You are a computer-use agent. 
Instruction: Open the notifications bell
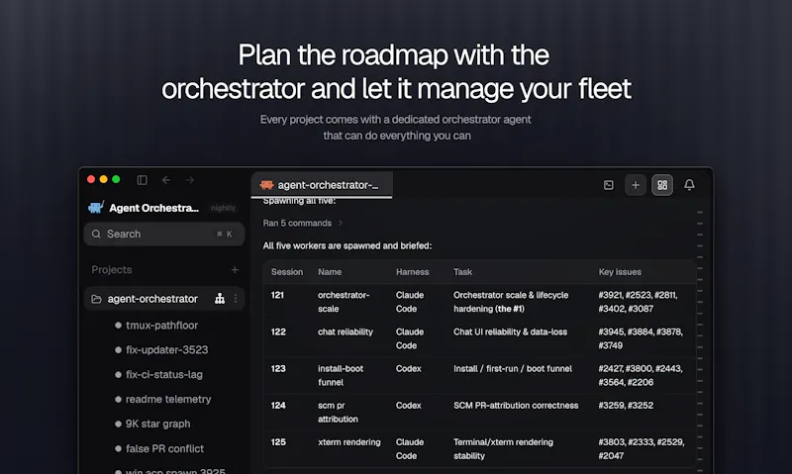coord(689,185)
